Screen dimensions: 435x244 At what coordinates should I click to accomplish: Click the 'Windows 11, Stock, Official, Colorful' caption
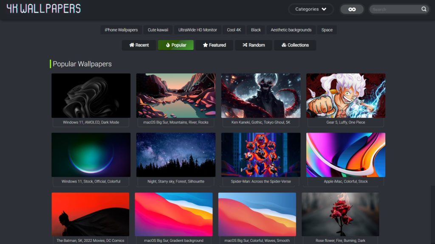click(91, 181)
